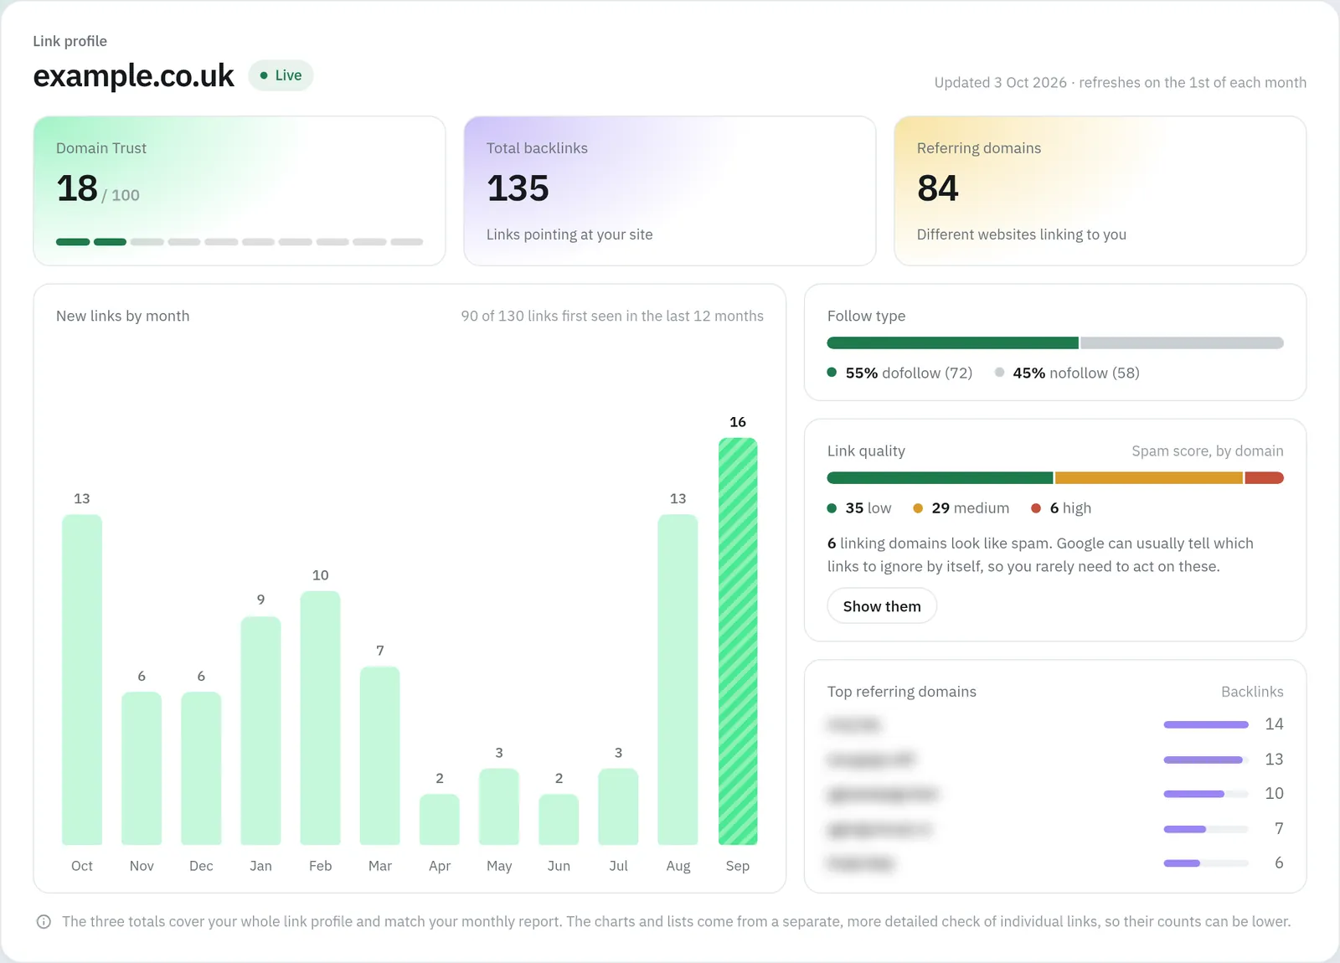Click the example.co.uk domain heading
1340x963 pixels.
point(133,76)
